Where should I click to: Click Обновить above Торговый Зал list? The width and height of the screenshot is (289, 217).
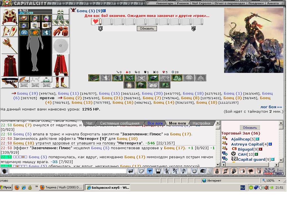pos(250,128)
